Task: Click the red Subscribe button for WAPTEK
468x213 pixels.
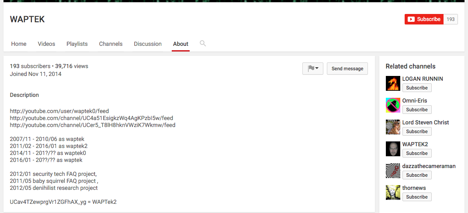Action: 424,19
